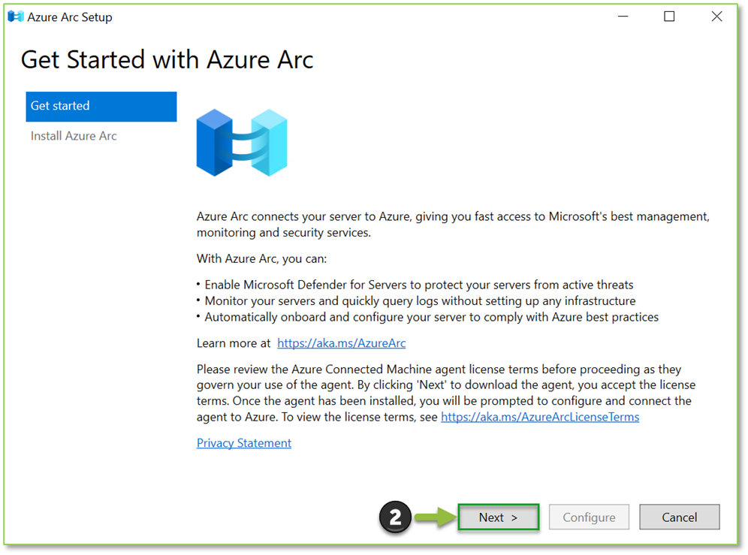Click the highlighted 'Get started' sidebar entry

pyautogui.click(x=101, y=106)
